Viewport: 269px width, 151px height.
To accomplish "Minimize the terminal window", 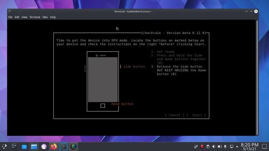I will [246, 11].
